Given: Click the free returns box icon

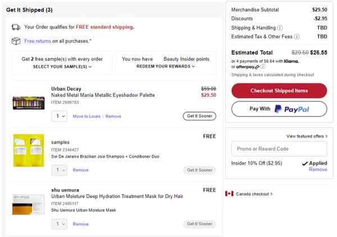Looking at the screenshot, I should tap(16, 41).
